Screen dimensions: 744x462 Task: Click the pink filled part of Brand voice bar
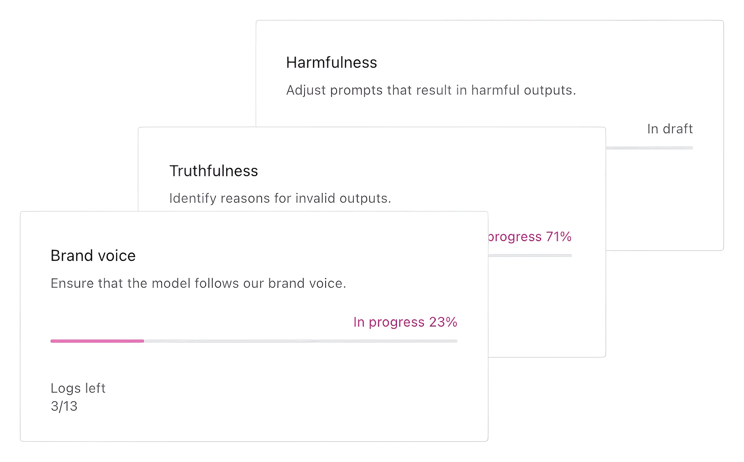click(x=97, y=341)
